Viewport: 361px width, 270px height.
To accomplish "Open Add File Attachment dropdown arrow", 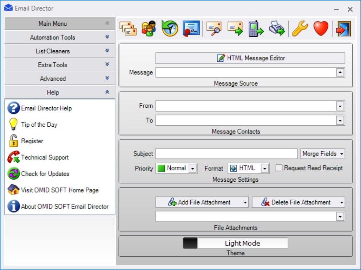I will coord(245,202).
